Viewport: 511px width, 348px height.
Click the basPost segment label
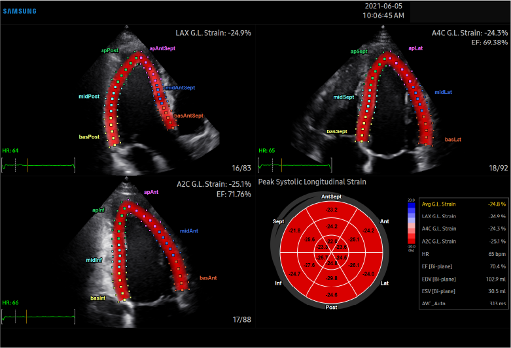click(x=89, y=137)
